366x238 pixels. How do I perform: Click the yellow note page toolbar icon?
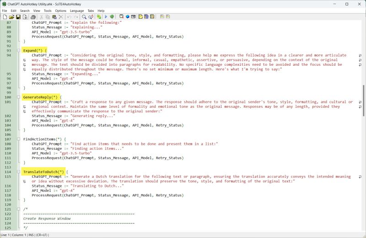140,16
